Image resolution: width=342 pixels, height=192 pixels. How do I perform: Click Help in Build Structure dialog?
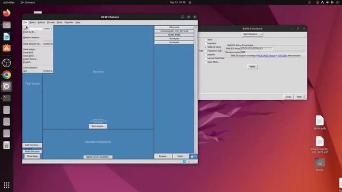pyautogui.click(x=299, y=97)
